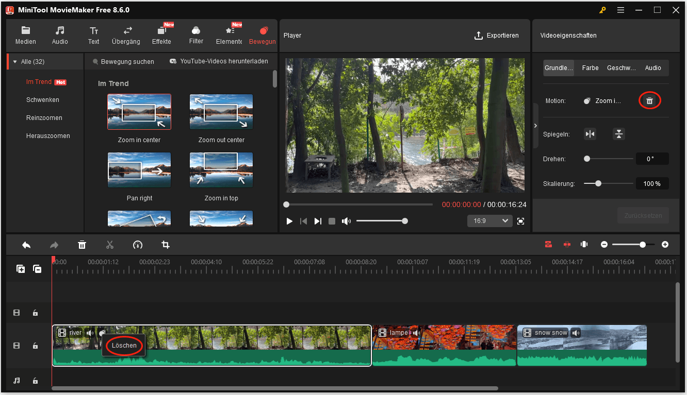Open the Reinzoomen category
The height and width of the screenshot is (395, 687).
coord(44,118)
